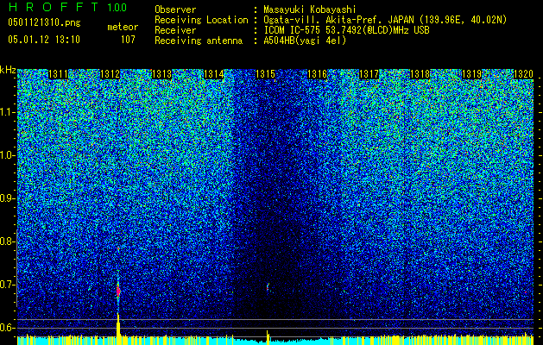Click the Observer field label
543x345 pixels.
point(175,9)
